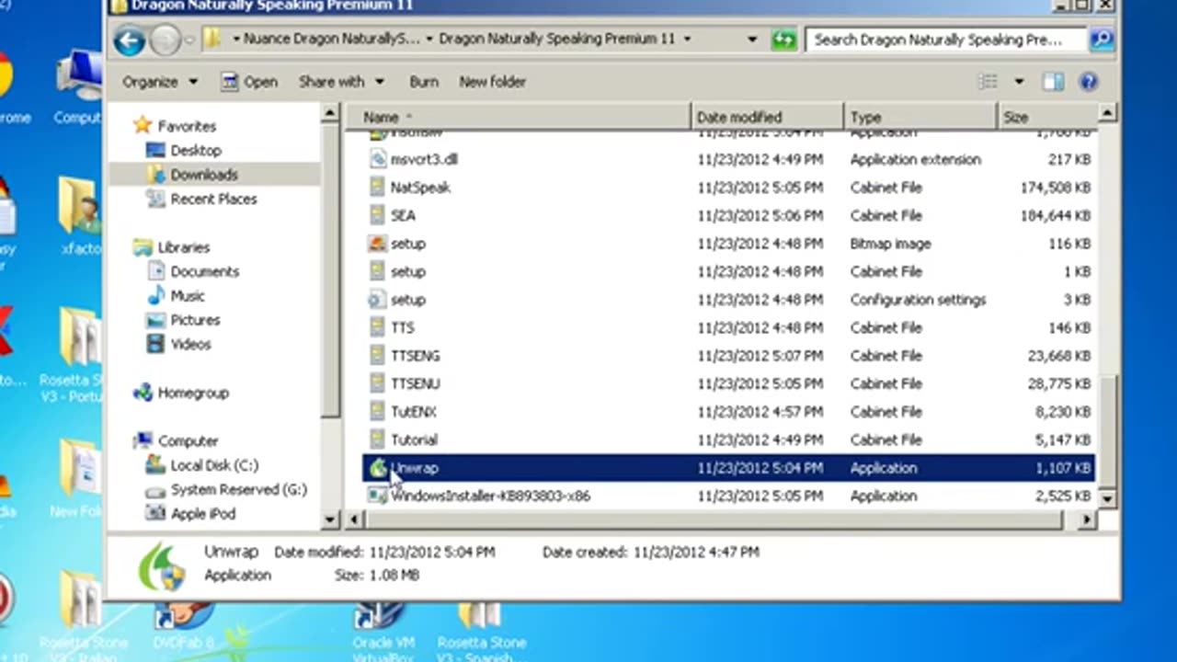Open Help with the question mark icon
The image size is (1177, 662).
(1088, 82)
